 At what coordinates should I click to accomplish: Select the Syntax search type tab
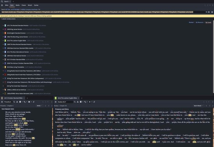(x=36, y=5)
